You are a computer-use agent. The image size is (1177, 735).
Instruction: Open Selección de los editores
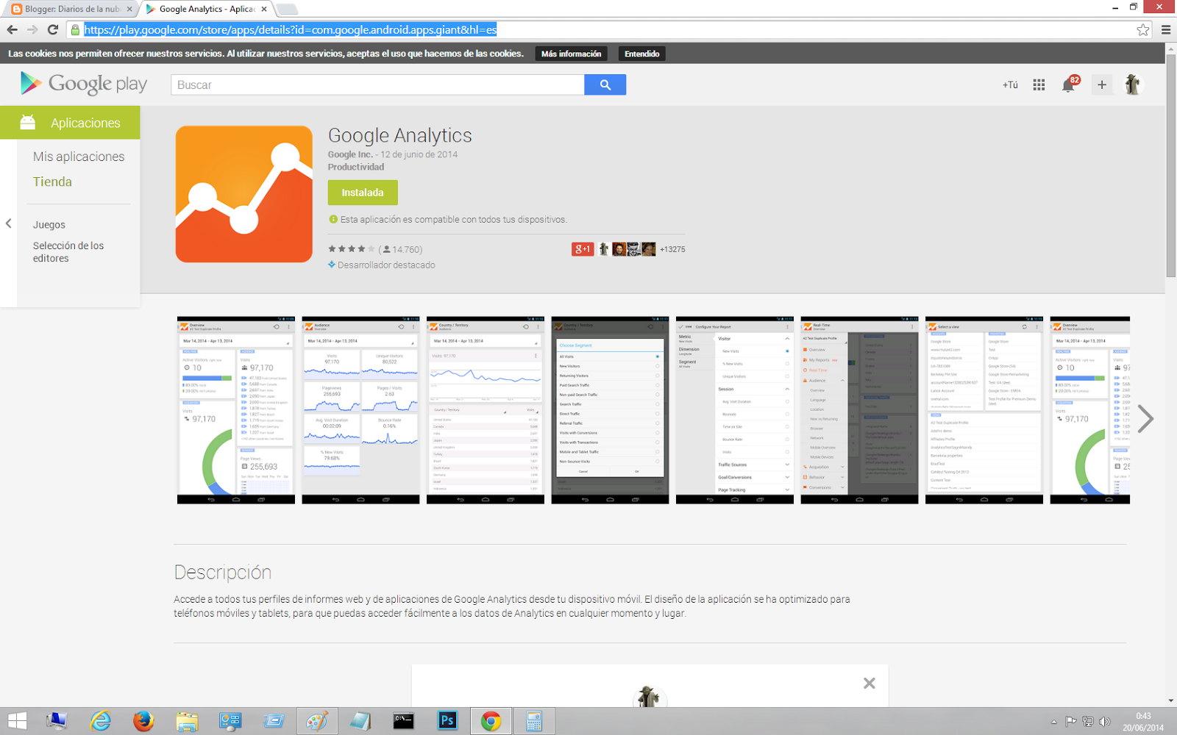[68, 252]
